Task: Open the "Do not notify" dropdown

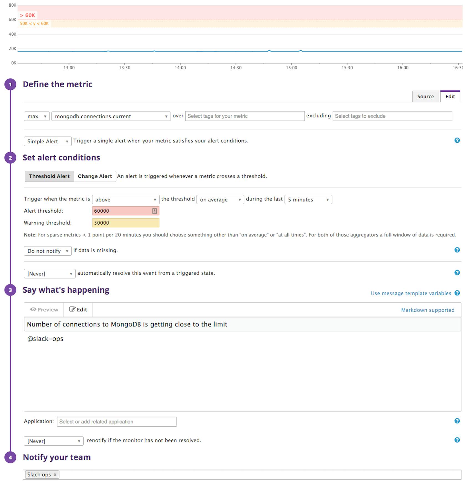Action: 47,251
